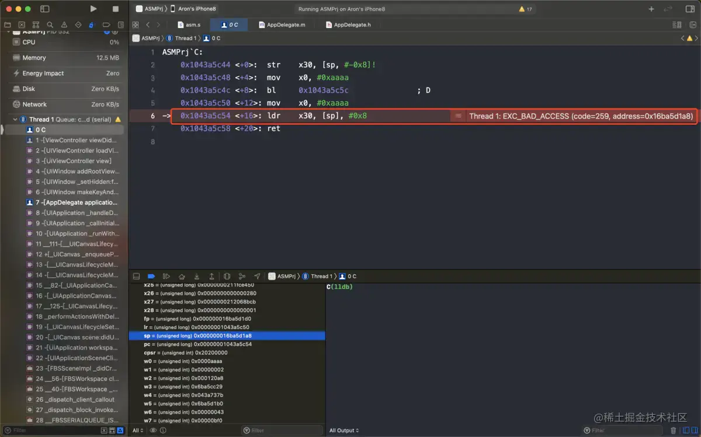The height and width of the screenshot is (437, 701).
Task: Run the project with the Play button
Action: click(x=93, y=9)
